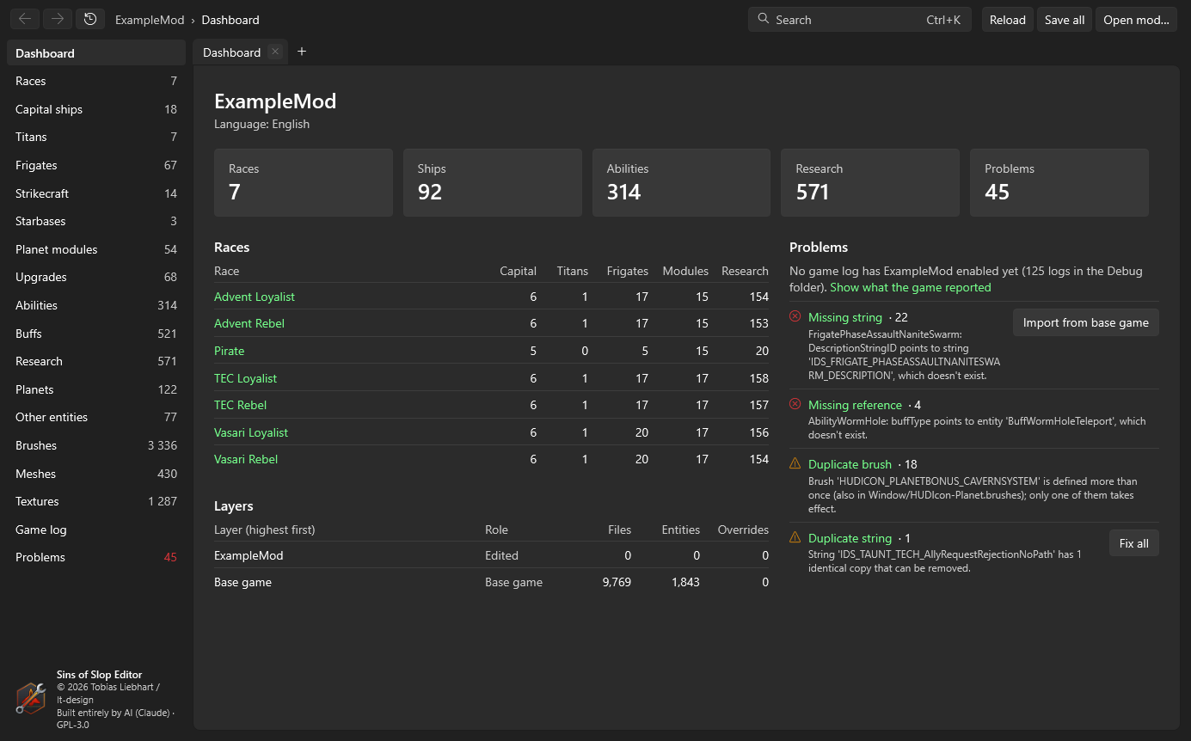
Task: Click the Ships summary card
Action: coord(493,182)
